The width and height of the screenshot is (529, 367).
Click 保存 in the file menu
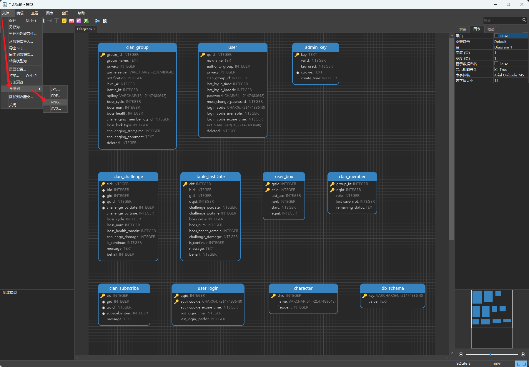22,20
